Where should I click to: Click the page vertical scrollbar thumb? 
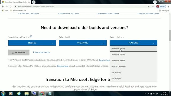[x=170, y=35]
